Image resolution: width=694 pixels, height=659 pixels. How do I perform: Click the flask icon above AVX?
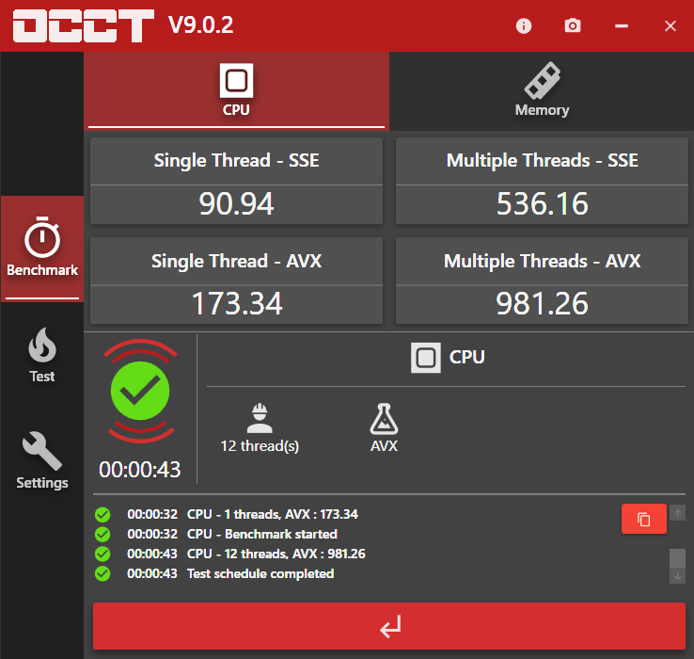point(384,418)
